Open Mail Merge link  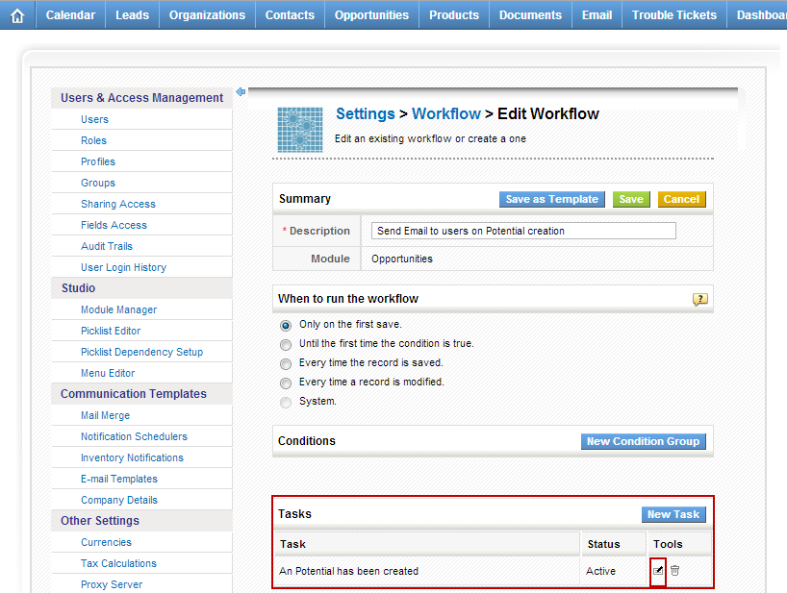coord(106,415)
